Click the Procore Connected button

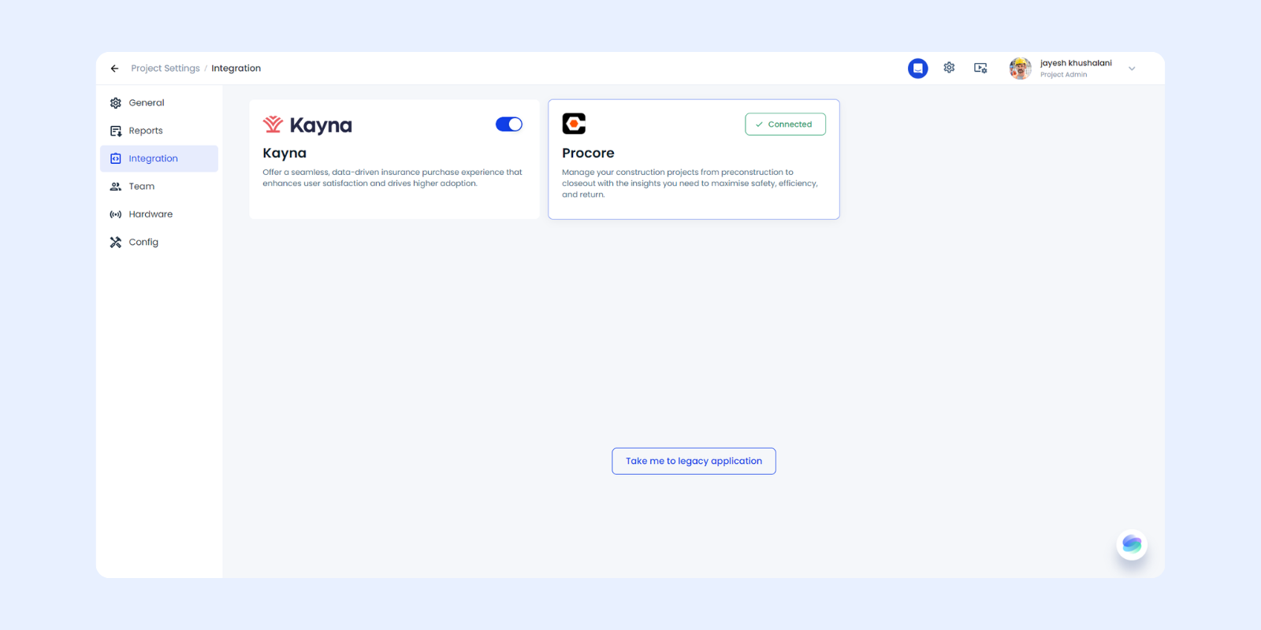pos(785,124)
